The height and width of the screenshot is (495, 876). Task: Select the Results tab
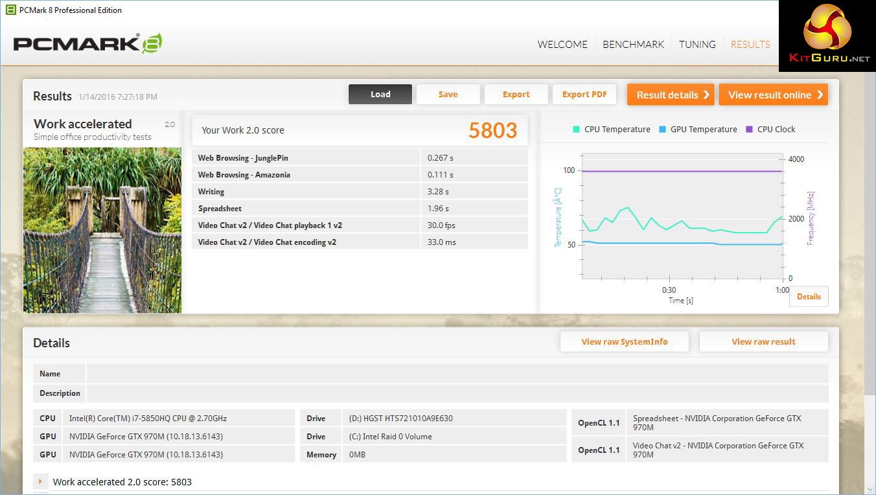[750, 45]
